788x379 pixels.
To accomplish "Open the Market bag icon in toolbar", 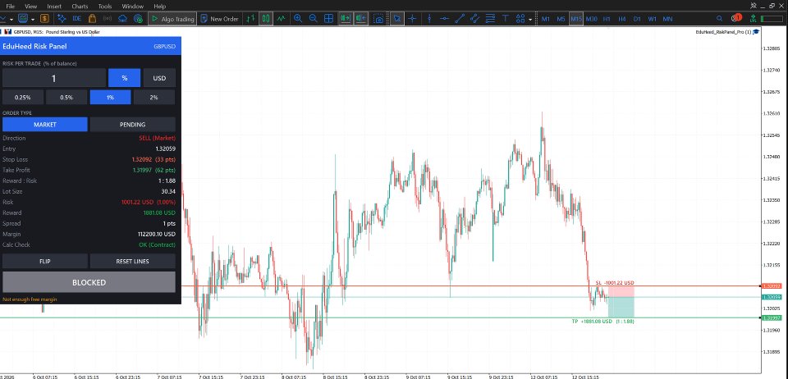I will click(92, 19).
